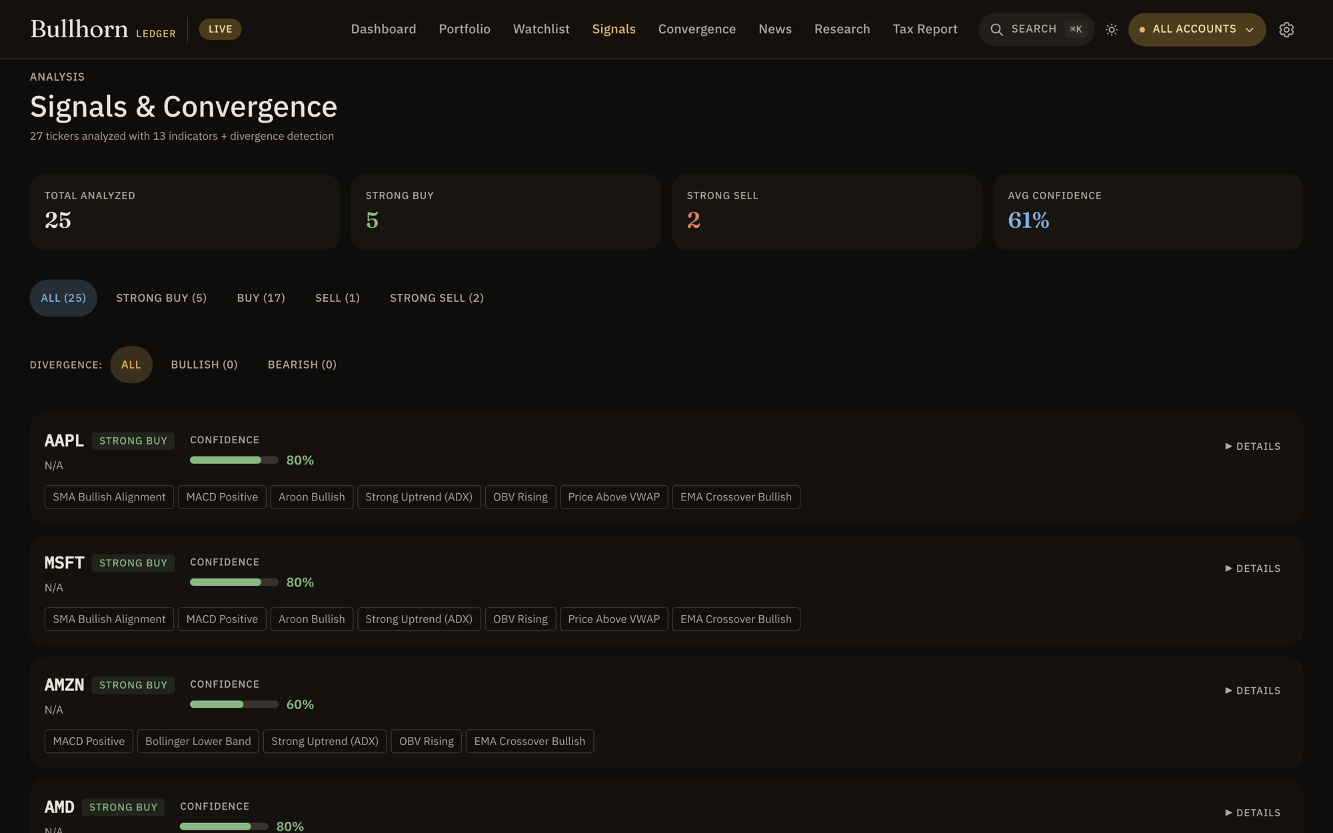Click AAPL's STRONG BUY badge
This screenshot has width=1333, height=833.
tap(133, 440)
